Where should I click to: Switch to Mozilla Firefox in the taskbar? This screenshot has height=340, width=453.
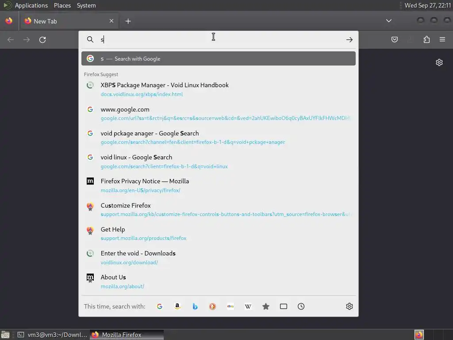[x=127, y=335]
